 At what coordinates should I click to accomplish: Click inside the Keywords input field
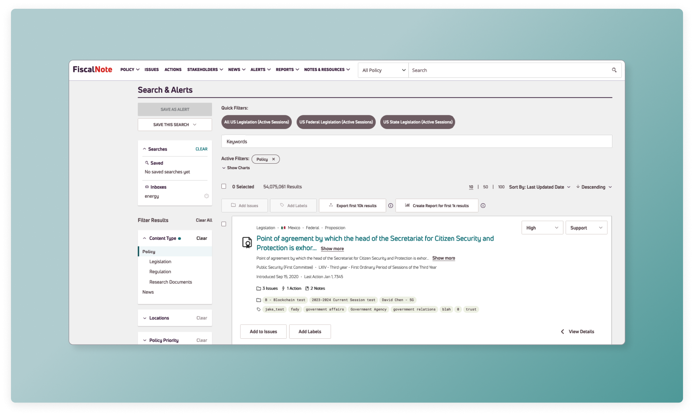click(366, 141)
